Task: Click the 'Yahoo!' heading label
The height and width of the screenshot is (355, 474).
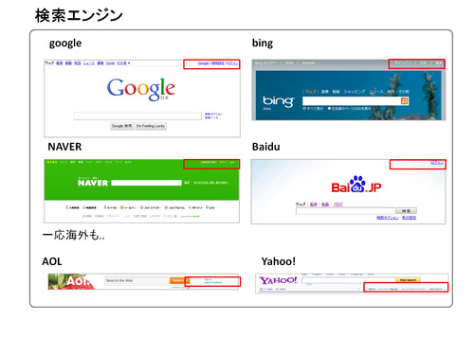Action: point(279,261)
